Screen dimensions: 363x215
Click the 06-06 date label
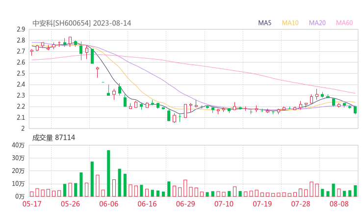tap(108, 204)
